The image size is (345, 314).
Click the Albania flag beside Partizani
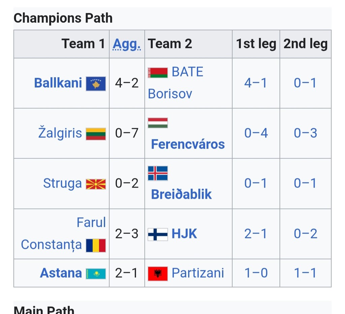point(158,274)
